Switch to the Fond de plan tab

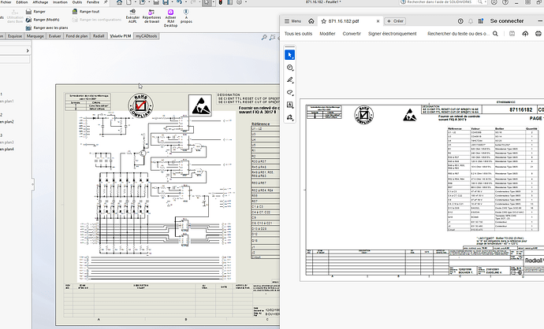click(x=77, y=36)
